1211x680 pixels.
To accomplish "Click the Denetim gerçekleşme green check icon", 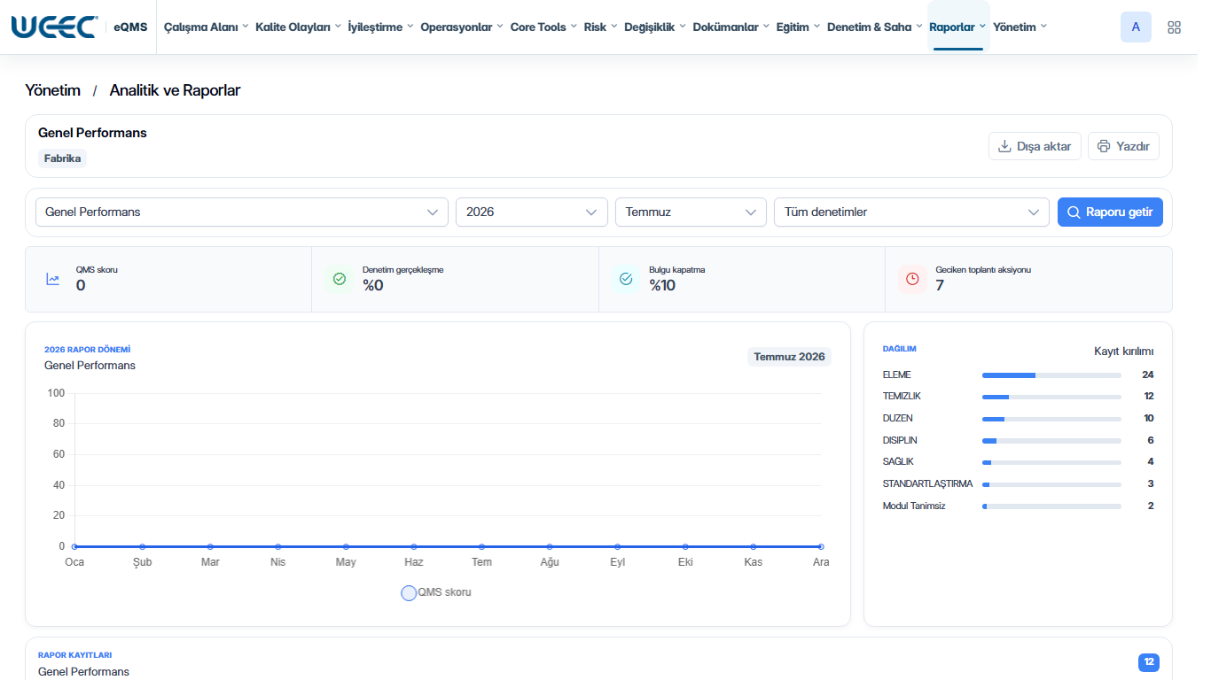I will [340, 279].
